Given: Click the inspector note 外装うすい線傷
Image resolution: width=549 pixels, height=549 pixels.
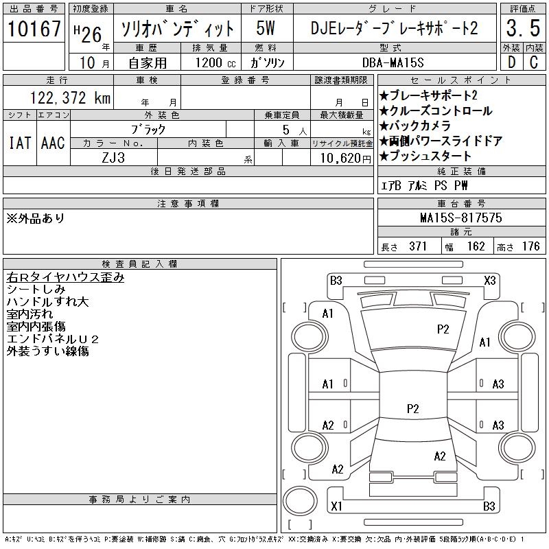Looking at the screenshot, I should pos(47,351).
